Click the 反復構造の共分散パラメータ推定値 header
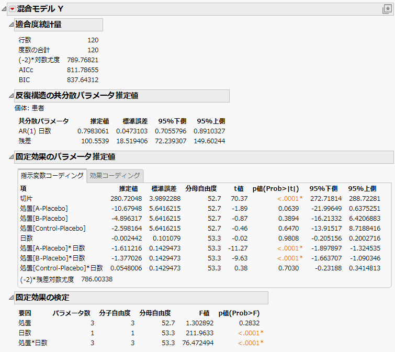The height and width of the screenshot is (352, 395). [x=122, y=96]
